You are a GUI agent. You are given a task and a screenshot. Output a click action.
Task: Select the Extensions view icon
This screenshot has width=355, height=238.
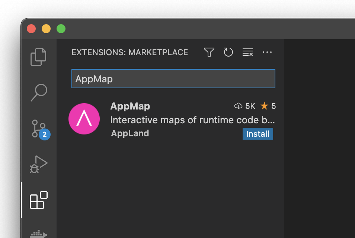click(38, 200)
